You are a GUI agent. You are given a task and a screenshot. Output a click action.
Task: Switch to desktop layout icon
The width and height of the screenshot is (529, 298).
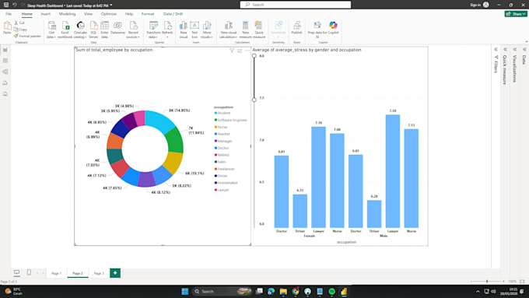click(16, 272)
